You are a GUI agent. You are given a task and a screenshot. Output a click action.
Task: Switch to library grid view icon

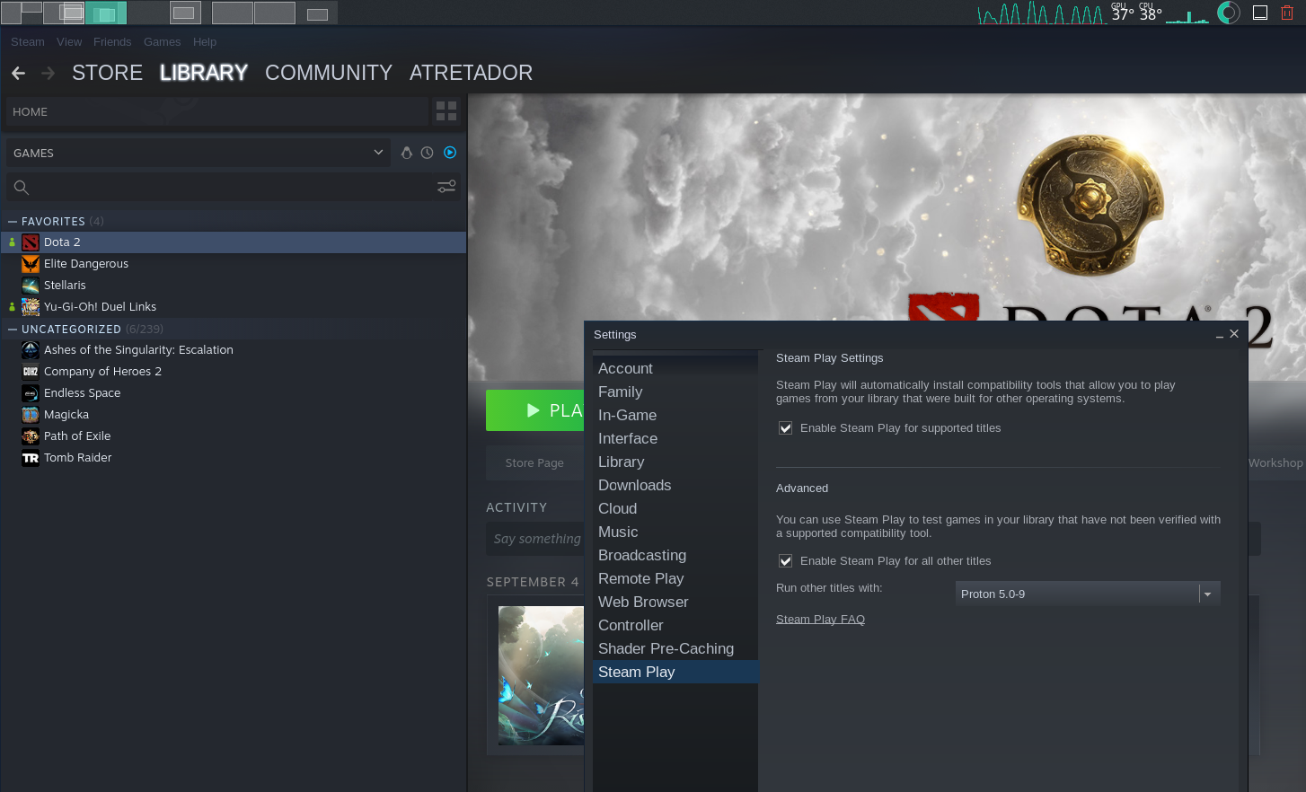[446, 111]
